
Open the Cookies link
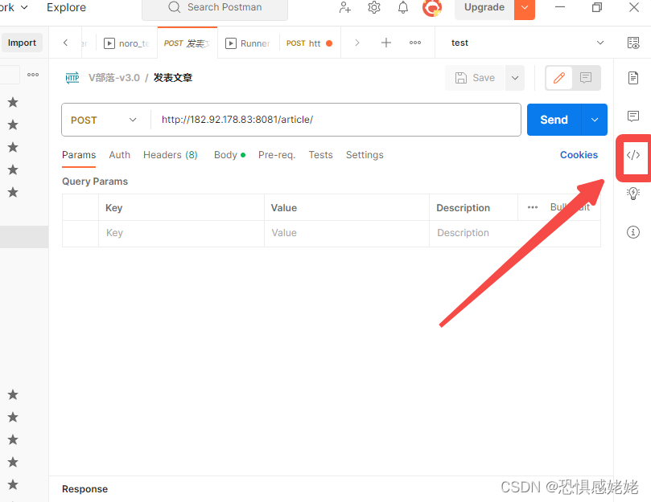point(579,155)
